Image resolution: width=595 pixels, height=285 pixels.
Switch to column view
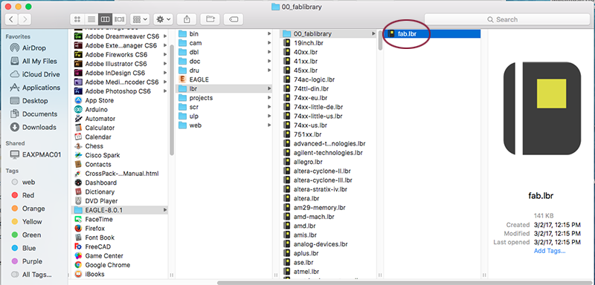105,19
